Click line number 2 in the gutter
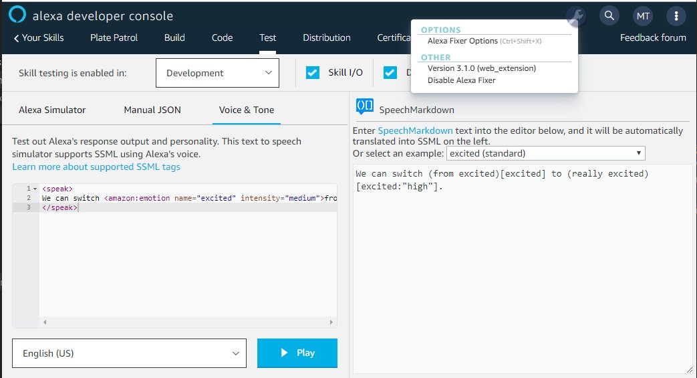The image size is (697, 378). (x=29, y=198)
